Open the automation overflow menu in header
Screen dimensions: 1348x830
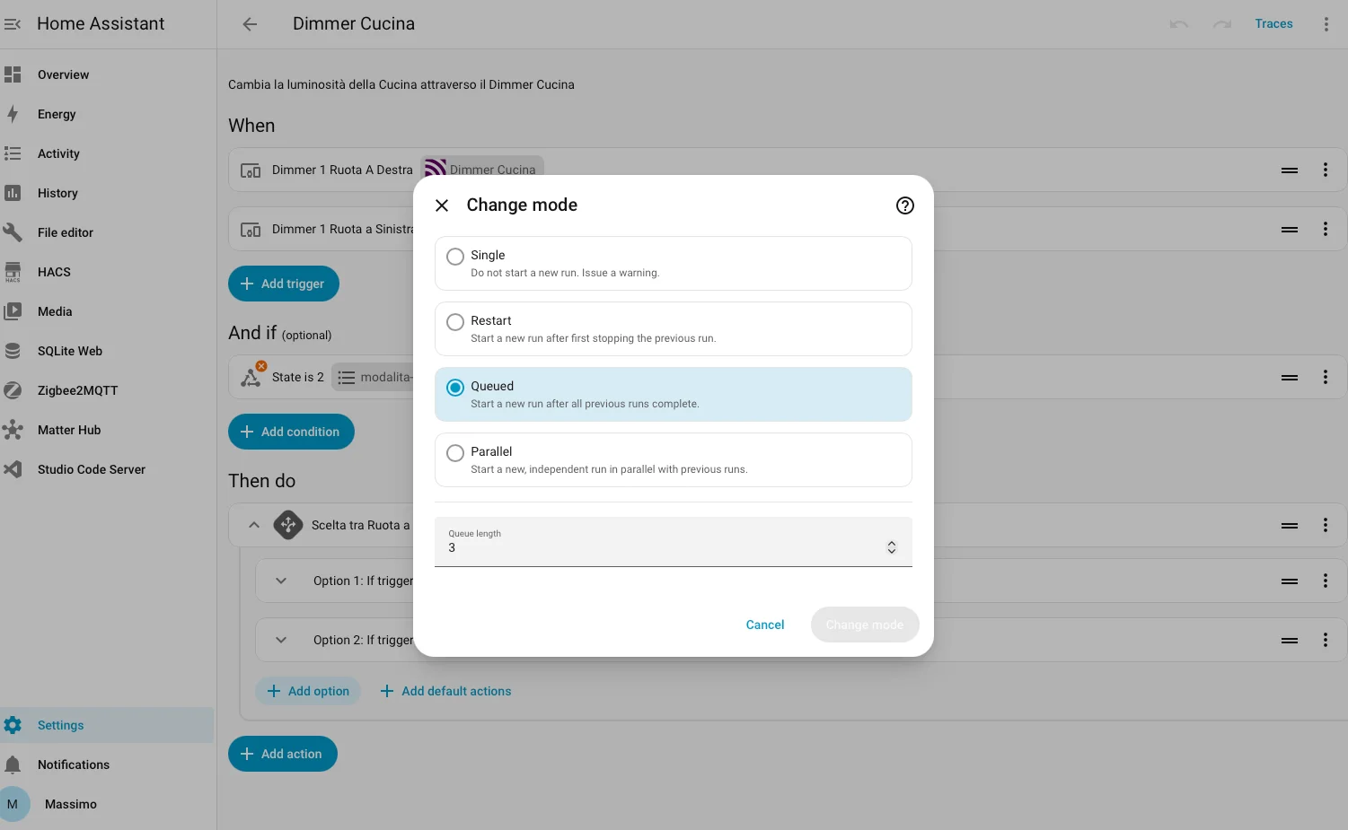coord(1326,24)
